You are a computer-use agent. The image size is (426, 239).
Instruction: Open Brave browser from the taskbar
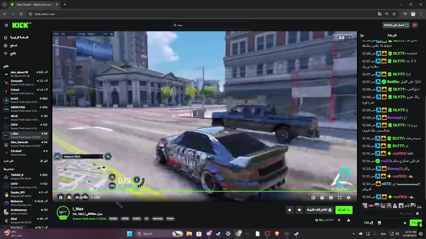click(277, 234)
